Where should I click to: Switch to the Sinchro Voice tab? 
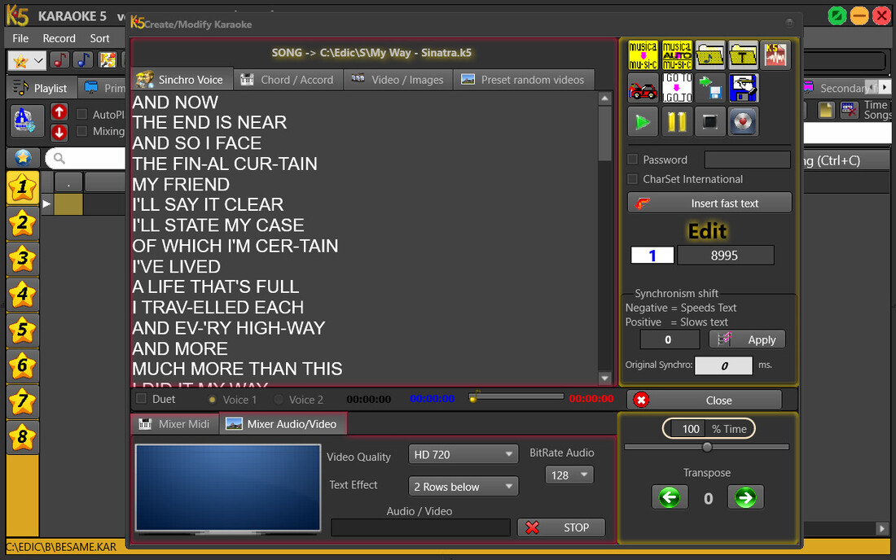coord(182,79)
